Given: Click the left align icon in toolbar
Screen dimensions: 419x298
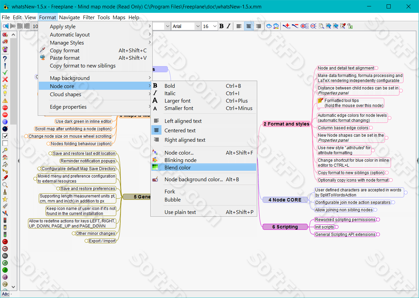Looking at the screenshot, I should coord(239,26).
